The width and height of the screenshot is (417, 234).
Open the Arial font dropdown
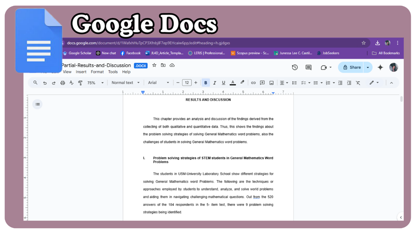click(158, 82)
